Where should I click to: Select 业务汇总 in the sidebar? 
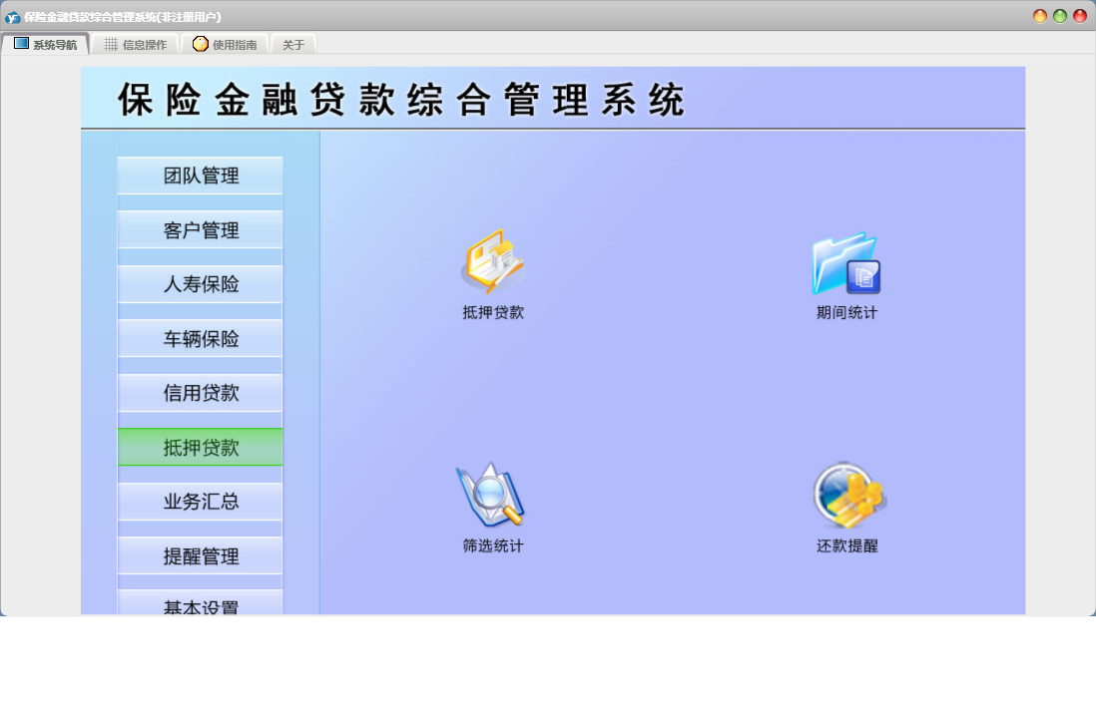point(201,502)
